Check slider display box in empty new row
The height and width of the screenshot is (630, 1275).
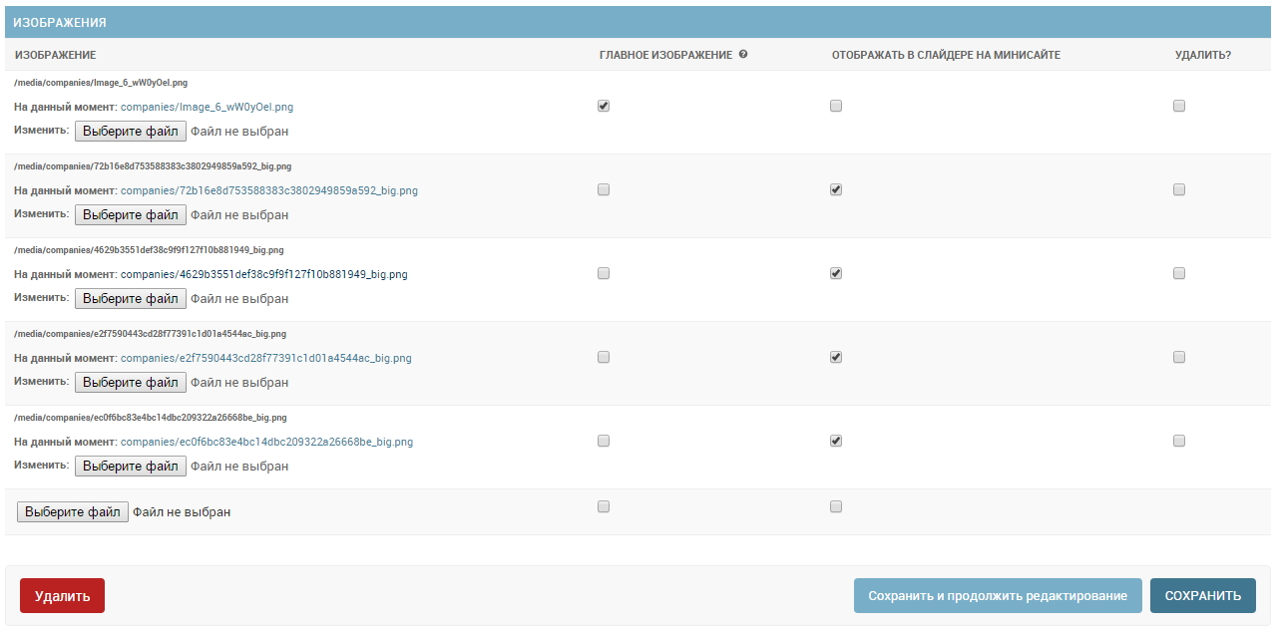point(836,506)
